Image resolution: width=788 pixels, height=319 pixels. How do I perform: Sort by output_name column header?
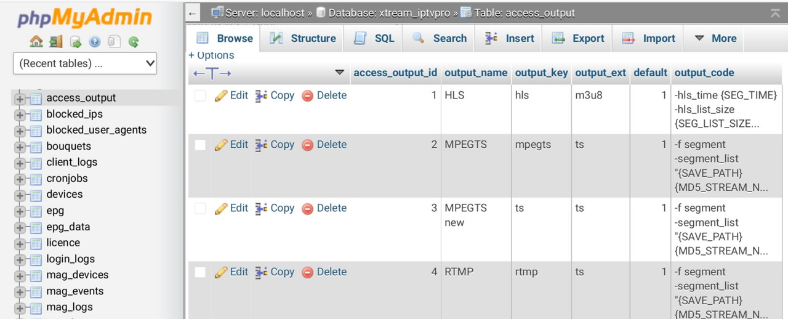pyautogui.click(x=476, y=73)
